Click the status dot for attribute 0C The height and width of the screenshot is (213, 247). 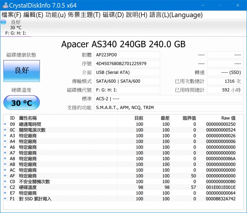[x=5, y=130]
